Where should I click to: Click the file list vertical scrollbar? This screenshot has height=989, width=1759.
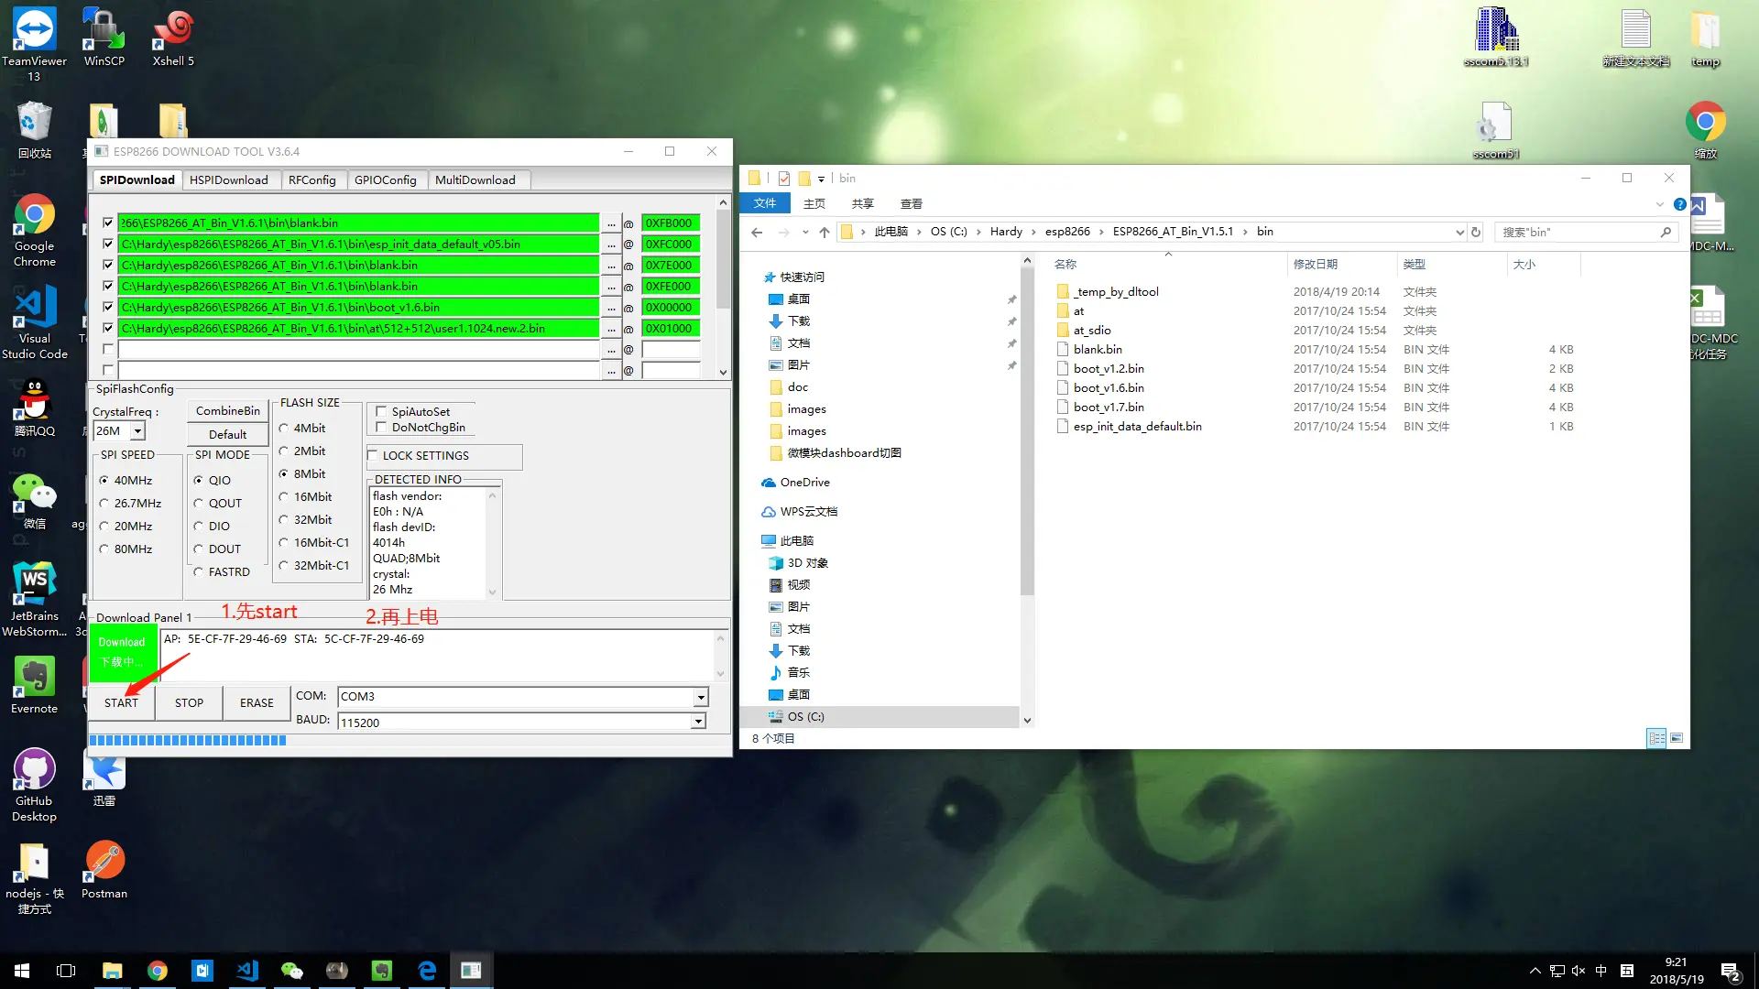[x=724, y=287]
